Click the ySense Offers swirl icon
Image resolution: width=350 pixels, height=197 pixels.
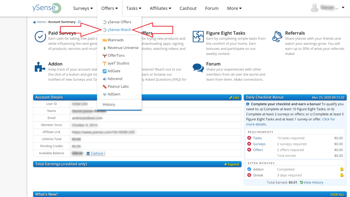(x=105, y=22)
